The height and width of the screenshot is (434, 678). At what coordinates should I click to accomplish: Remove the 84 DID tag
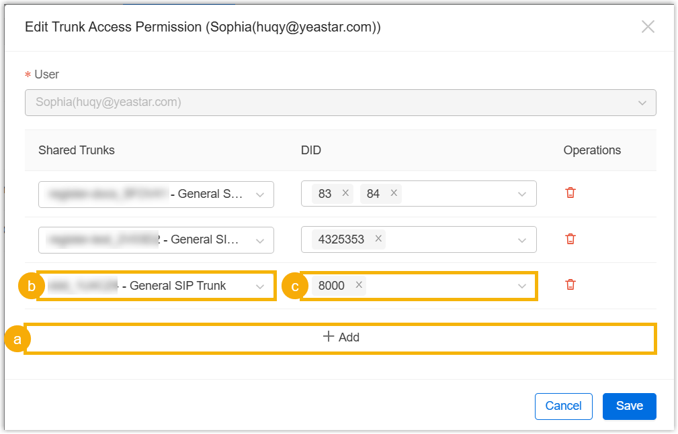coord(394,193)
